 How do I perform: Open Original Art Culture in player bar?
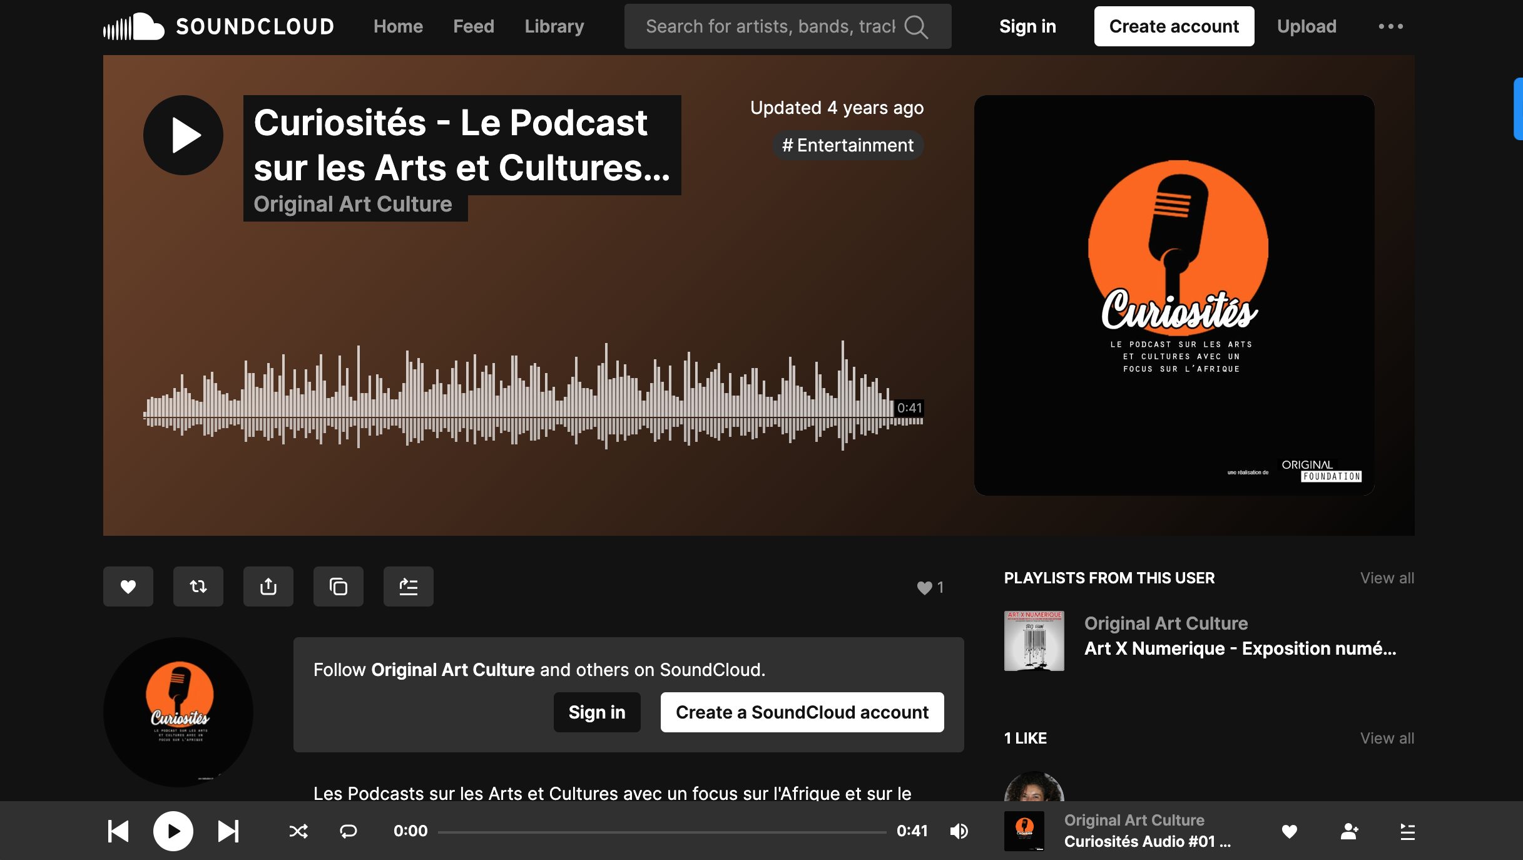(x=1134, y=821)
